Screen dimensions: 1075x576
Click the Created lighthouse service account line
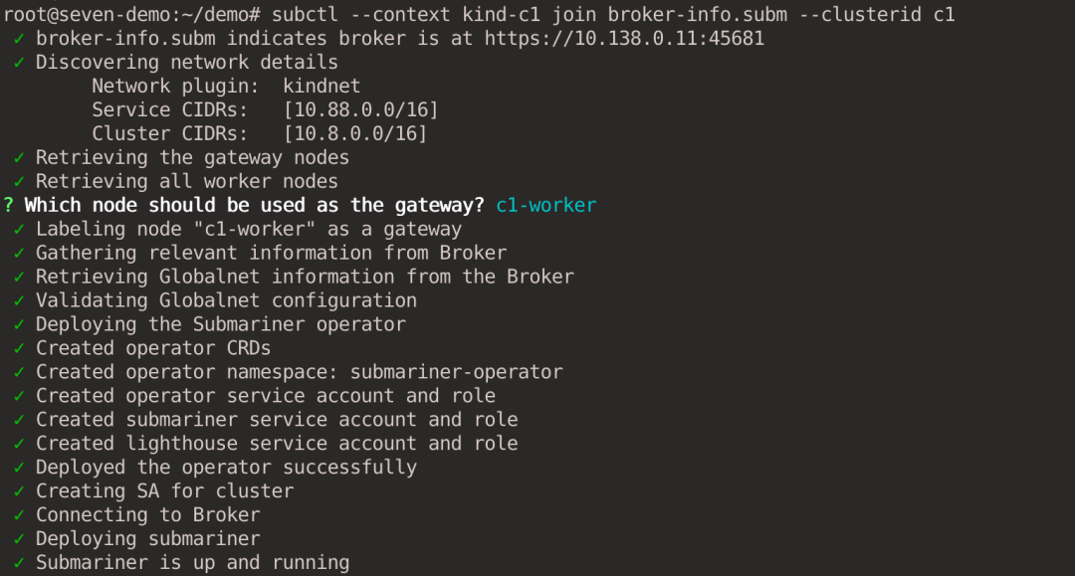click(x=277, y=443)
